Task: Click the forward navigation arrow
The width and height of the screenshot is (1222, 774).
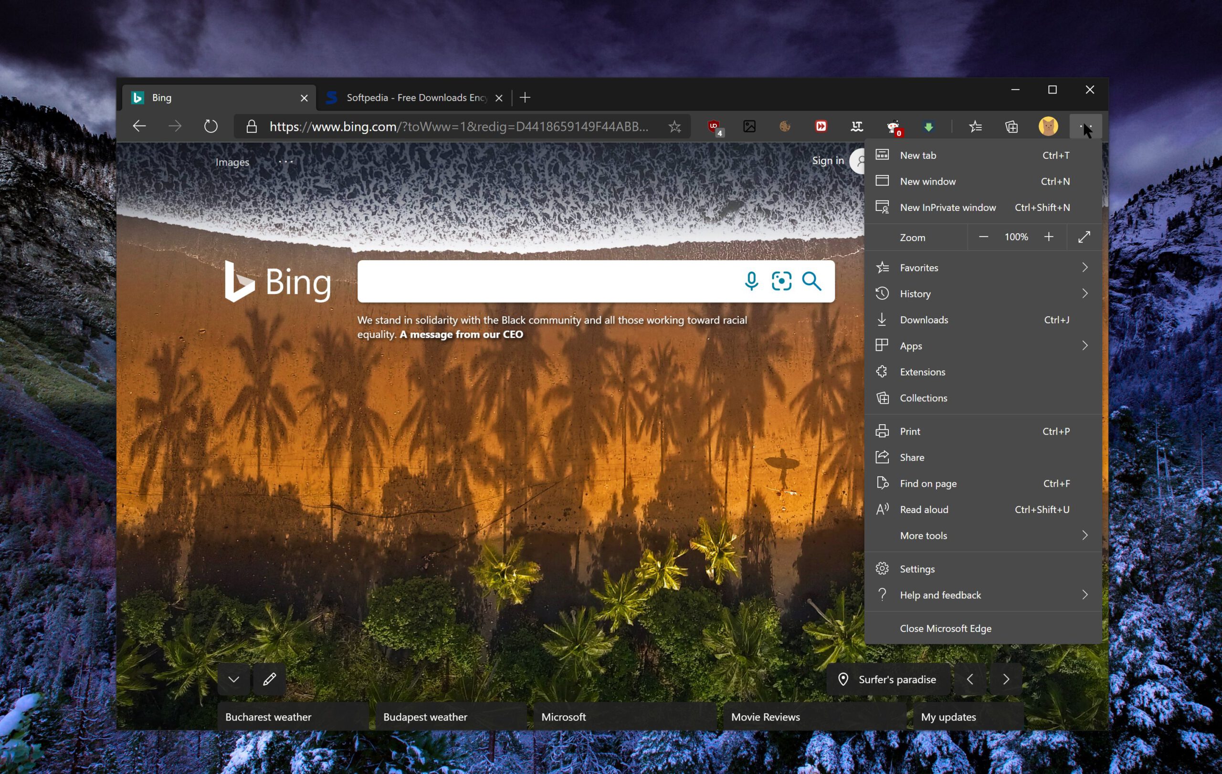Action: 175,126
